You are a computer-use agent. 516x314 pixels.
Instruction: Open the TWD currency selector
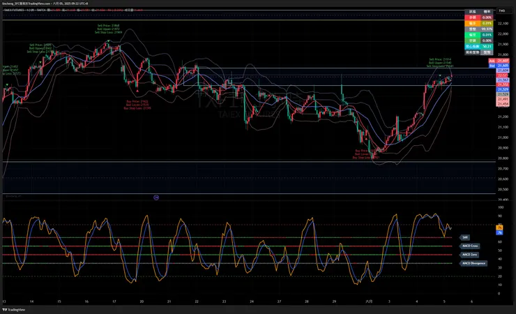coord(502,11)
